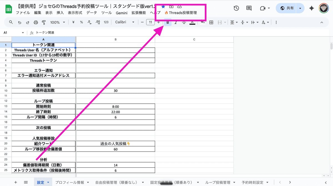
Task: Collapse the toolbar with the chevron
Action: click(x=322, y=22)
